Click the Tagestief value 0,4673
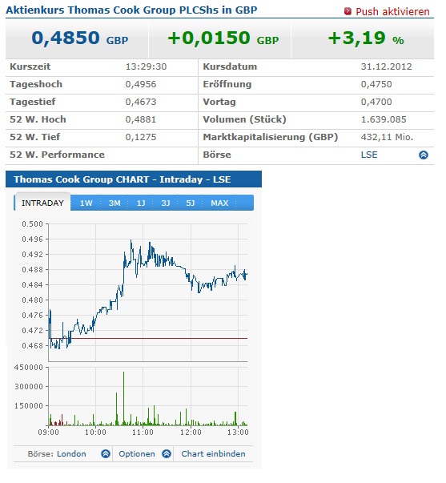The image size is (446, 483). tap(141, 102)
